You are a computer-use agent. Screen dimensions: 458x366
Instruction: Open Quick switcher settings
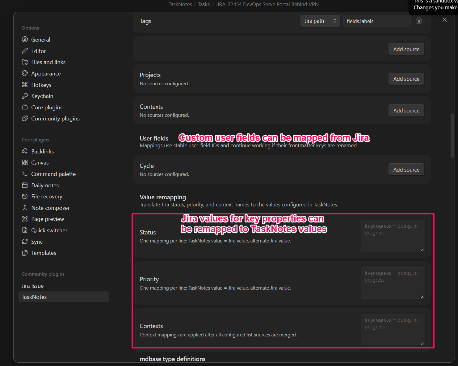point(64,230)
